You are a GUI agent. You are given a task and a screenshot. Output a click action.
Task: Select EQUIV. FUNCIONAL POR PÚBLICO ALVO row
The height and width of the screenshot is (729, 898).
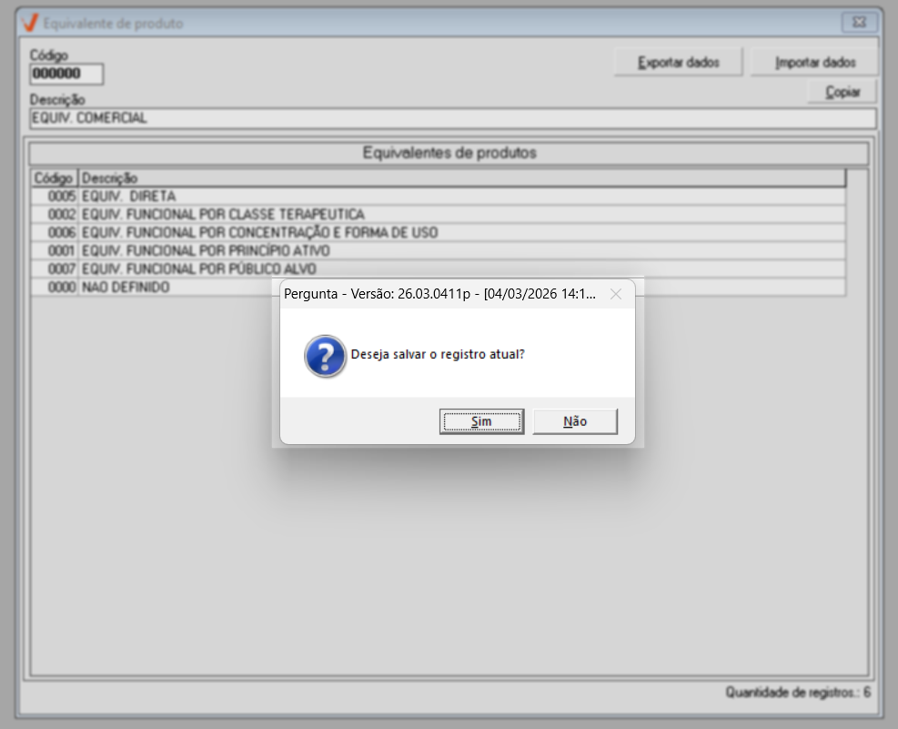click(x=439, y=268)
